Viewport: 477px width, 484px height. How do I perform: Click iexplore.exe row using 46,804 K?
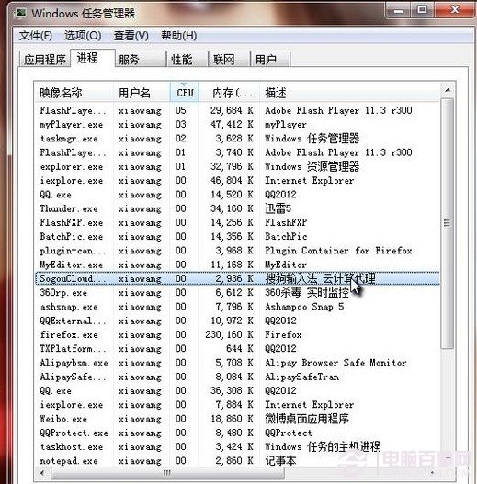pos(237,181)
